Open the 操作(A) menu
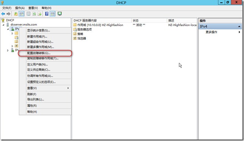This screenshot has height=141, width=244. (20, 8)
